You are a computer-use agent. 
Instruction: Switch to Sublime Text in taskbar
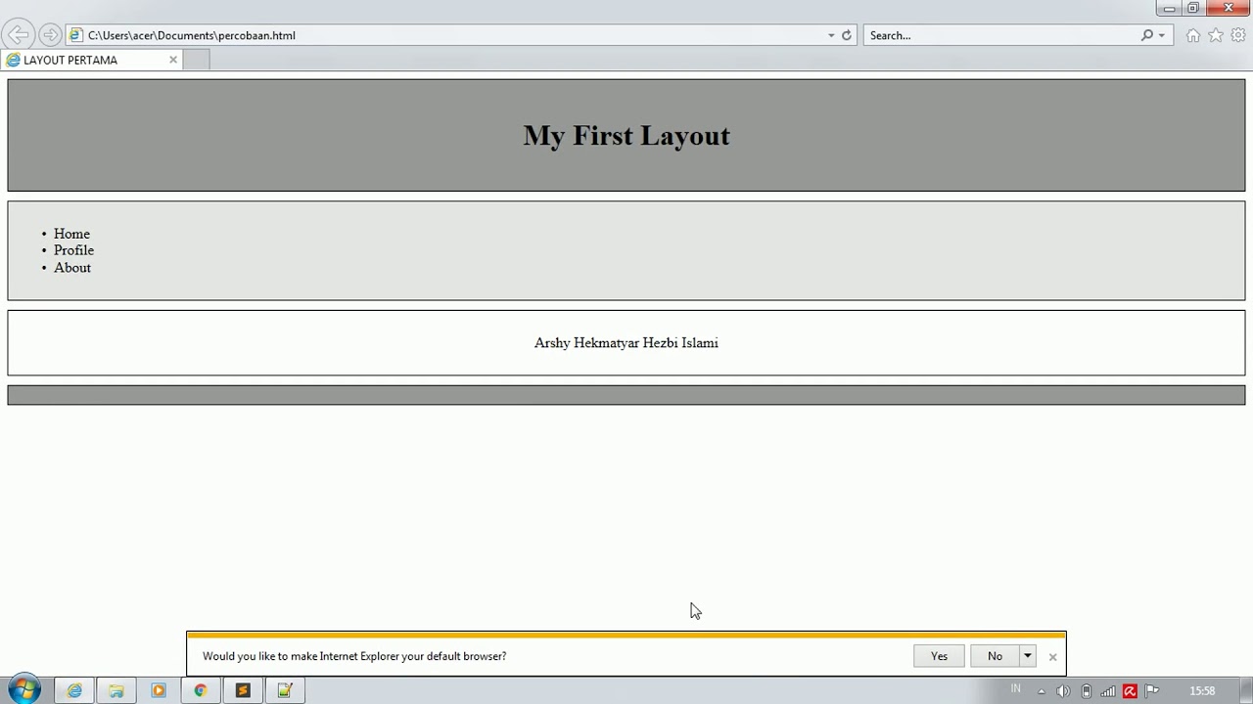243,690
